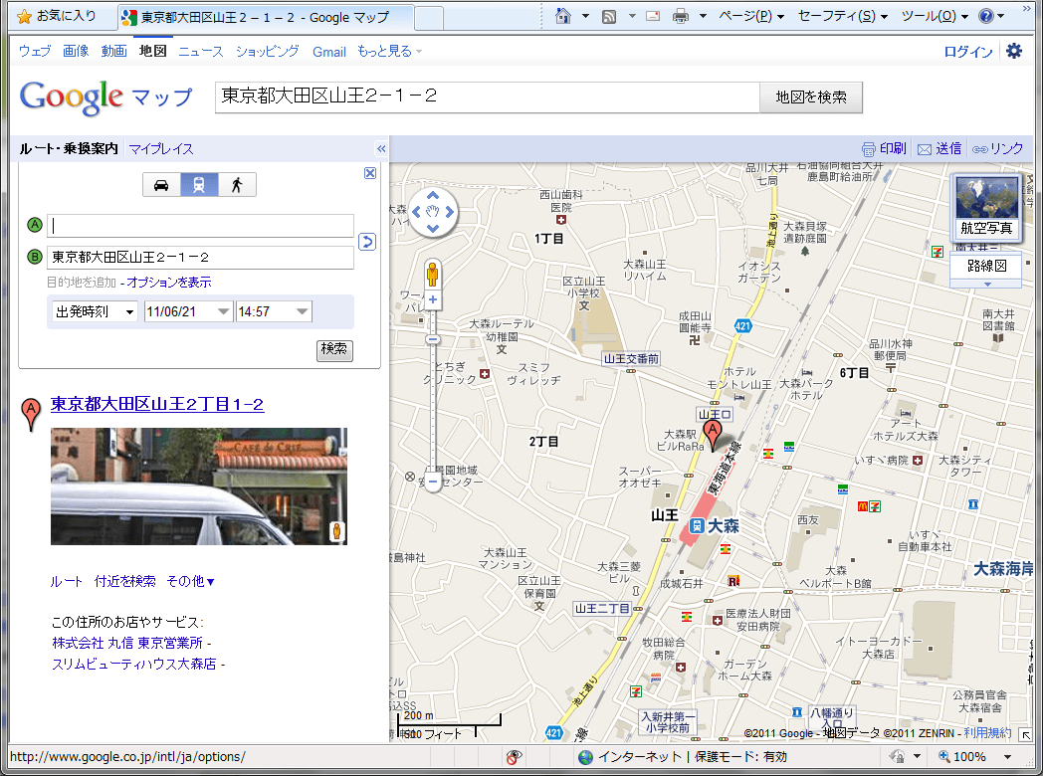Open 株式会社 丸信 東京営業所 link
The height and width of the screenshot is (776, 1043).
pos(127,643)
